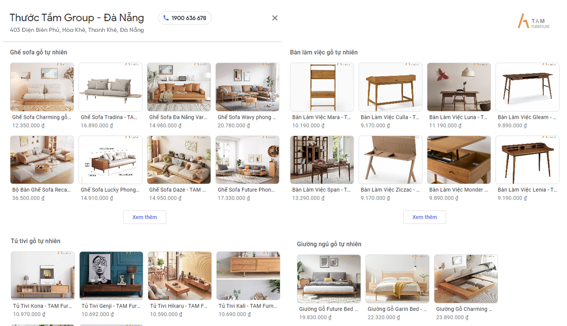Open Giường Gỗ Garin Bed thumbnail
This screenshot has height=326, width=567.
pos(397,279)
